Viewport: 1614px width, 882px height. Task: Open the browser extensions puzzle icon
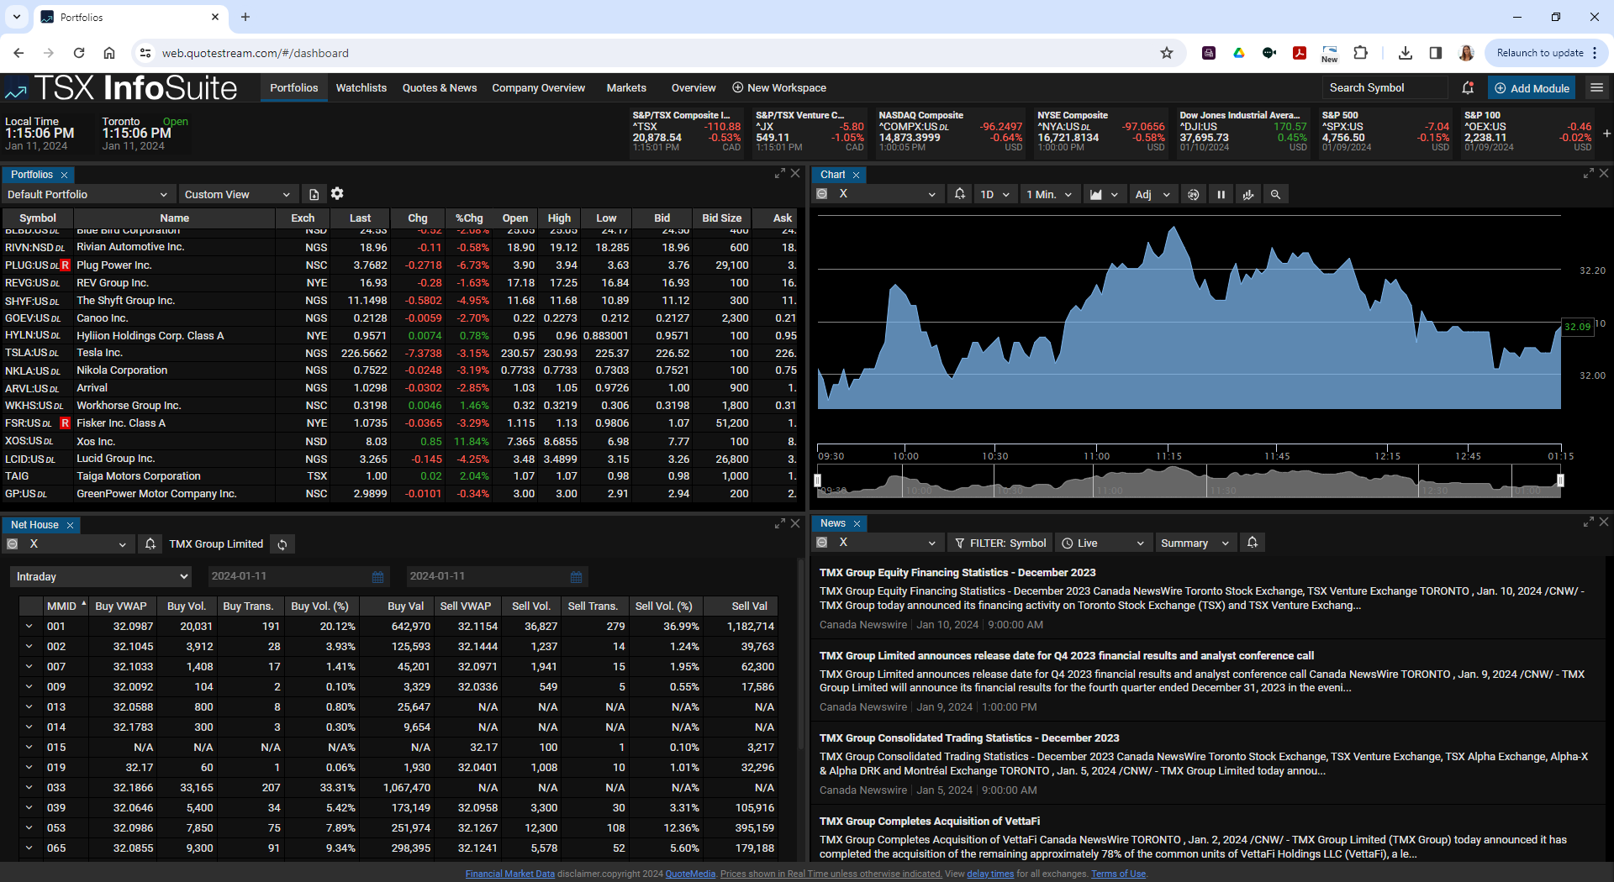click(1361, 53)
